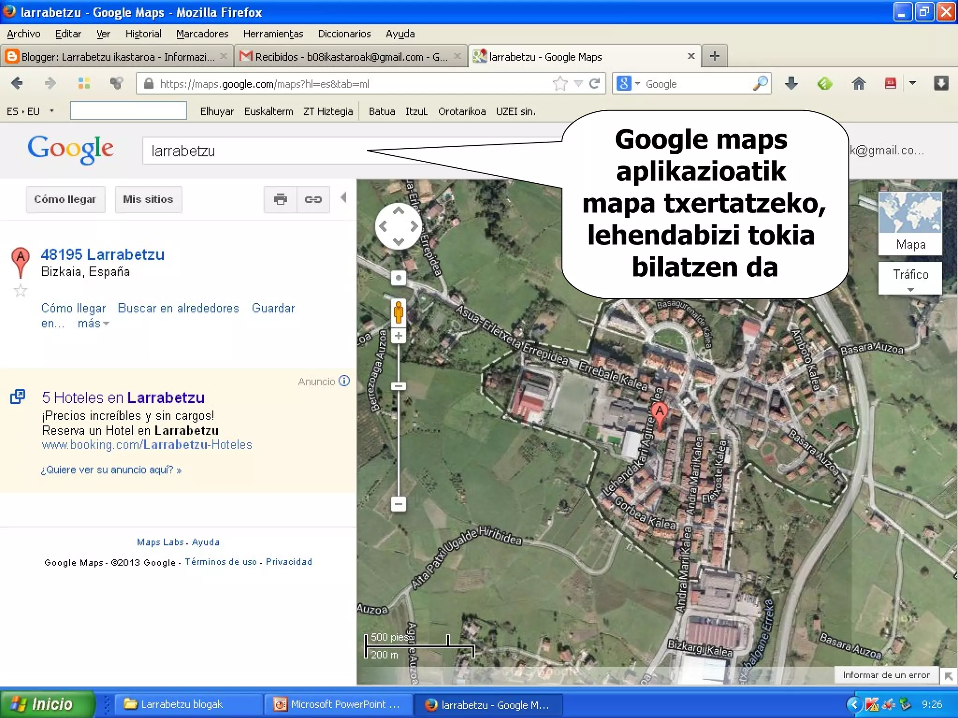Switch to the Gmail Recibidos tab
The width and height of the screenshot is (958, 718).
350,57
